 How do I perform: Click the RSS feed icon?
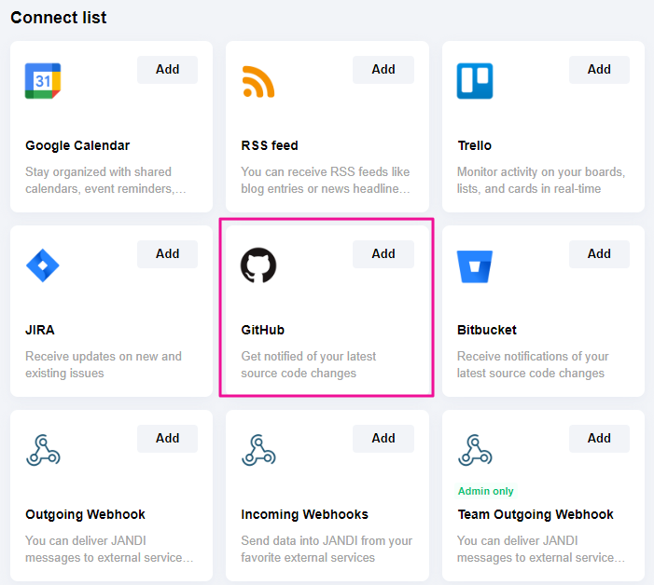pyautogui.click(x=258, y=81)
